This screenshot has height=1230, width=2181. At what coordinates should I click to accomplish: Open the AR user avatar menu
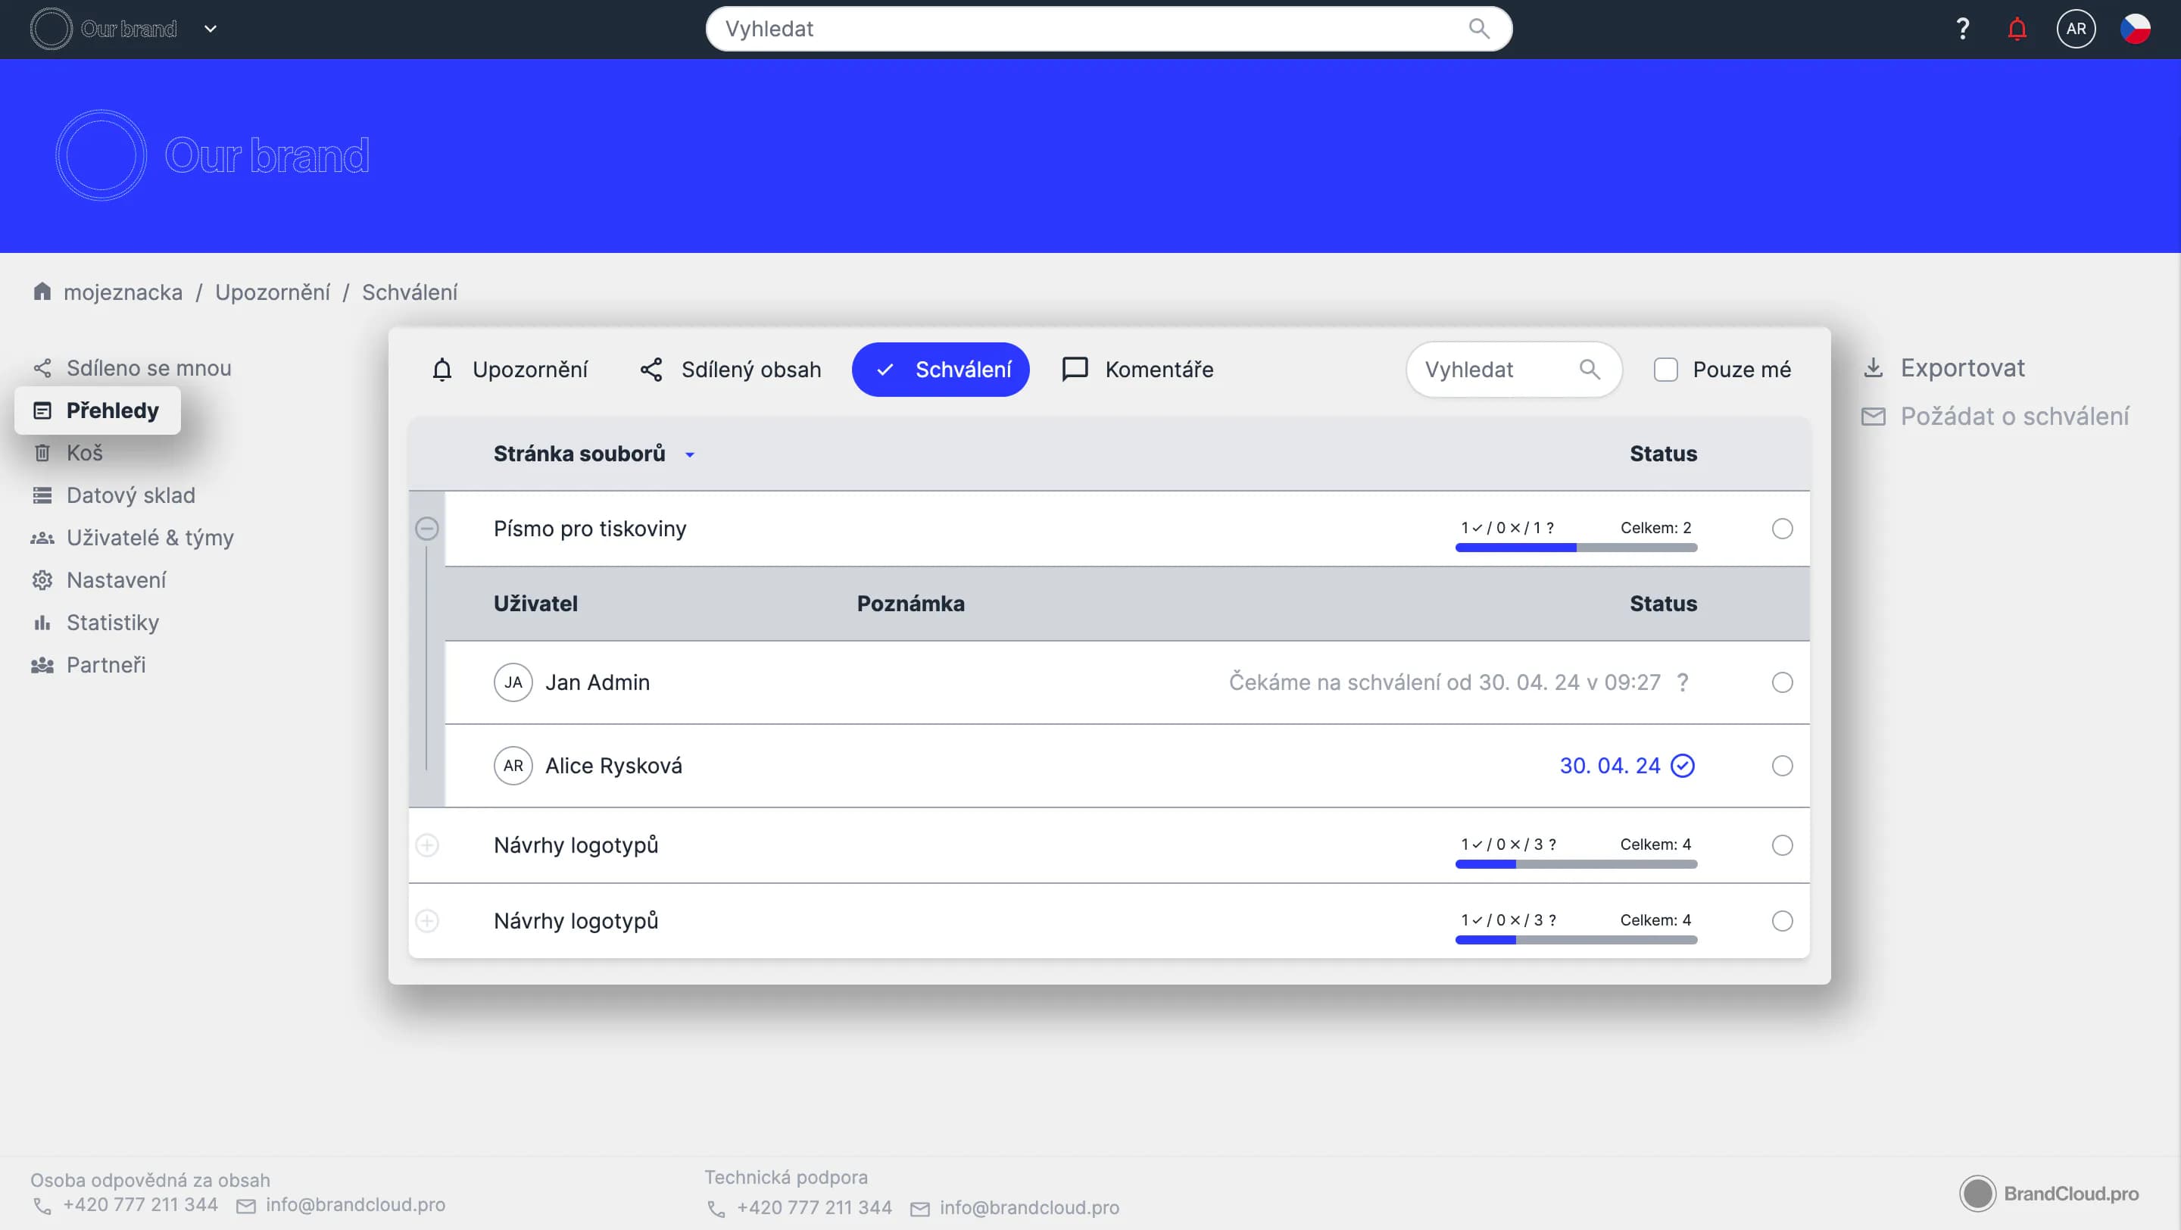pyautogui.click(x=2075, y=30)
